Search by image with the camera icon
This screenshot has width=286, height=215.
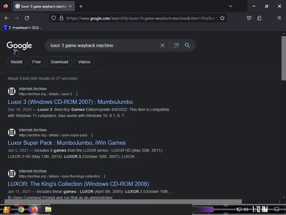tap(176, 45)
